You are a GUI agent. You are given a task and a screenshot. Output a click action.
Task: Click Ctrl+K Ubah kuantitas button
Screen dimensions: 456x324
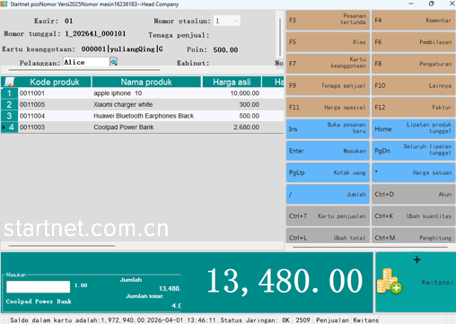[x=413, y=216]
